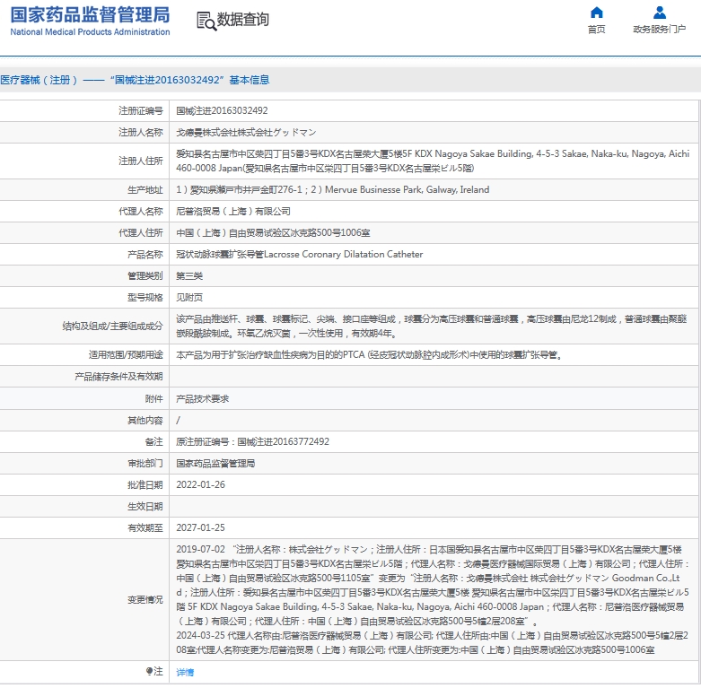Image resolution: width=701 pixels, height=688 pixels.
Task: Click the 适用范围/预期用途 row label
Action: pyautogui.click(x=126, y=355)
